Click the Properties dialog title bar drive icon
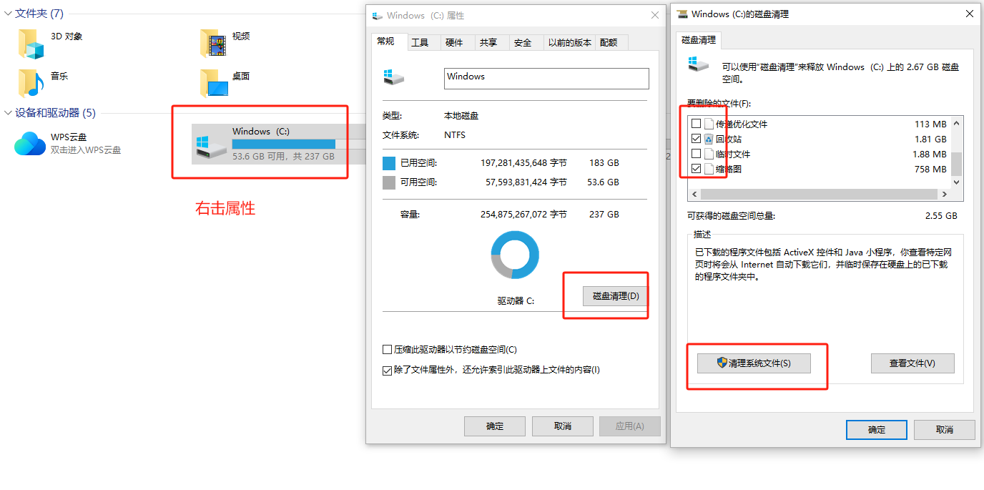 click(377, 15)
